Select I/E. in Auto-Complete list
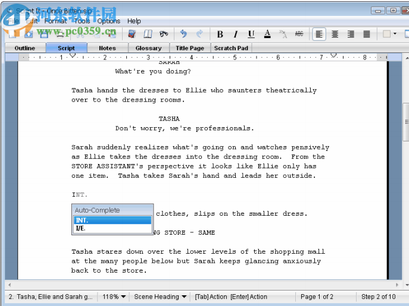Screen dimensions: 409x306 point(113,228)
